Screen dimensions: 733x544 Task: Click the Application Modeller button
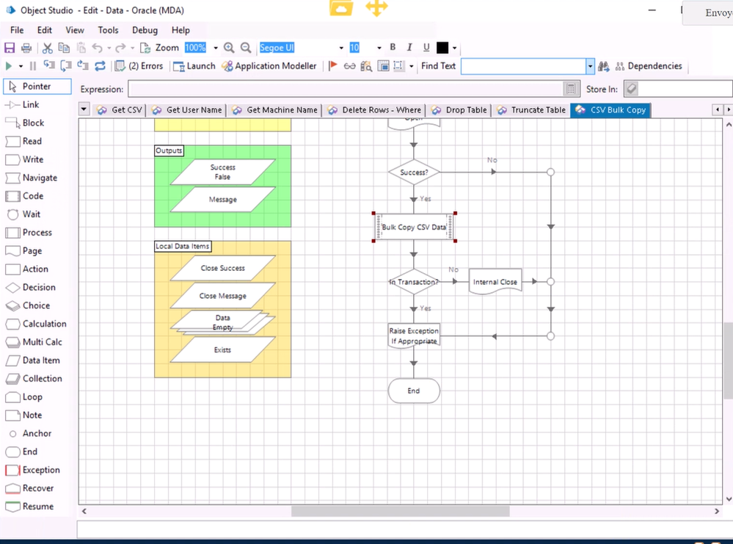pyautogui.click(x=269, y=66)
